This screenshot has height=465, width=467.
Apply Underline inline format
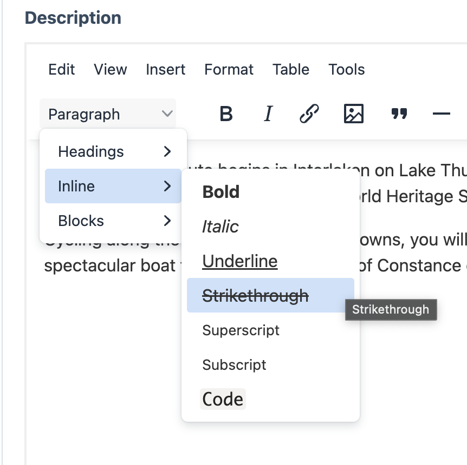click(240, 261)
